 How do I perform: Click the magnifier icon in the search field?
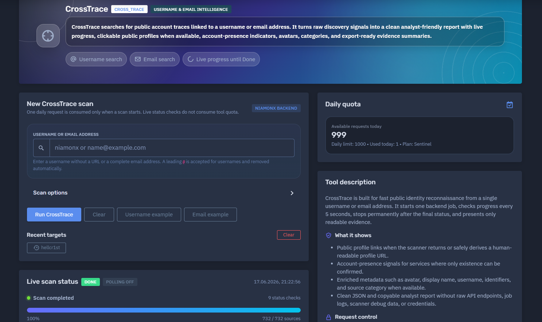click(41, 148)
